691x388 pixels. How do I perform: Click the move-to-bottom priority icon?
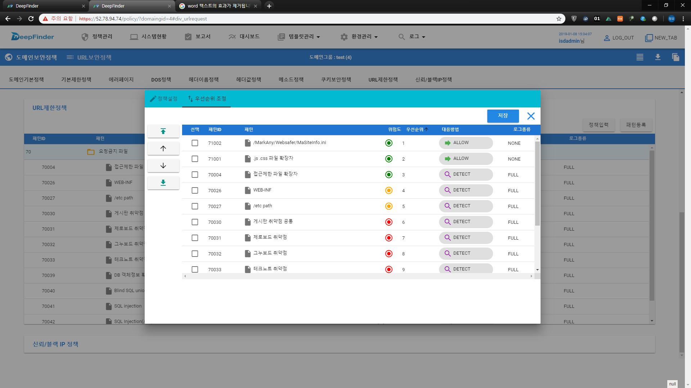pyautogui.click(x=163, y=183)
